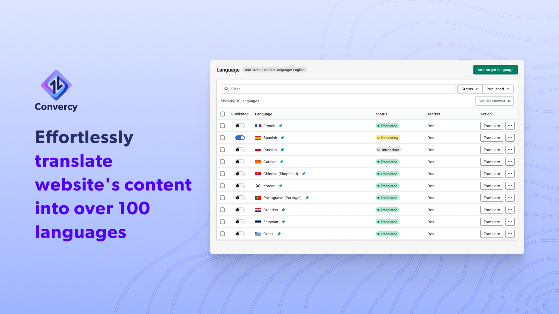Click the pin icon next to Portuguese (Portugal)

pyautogui.click(x=307, y=198)
